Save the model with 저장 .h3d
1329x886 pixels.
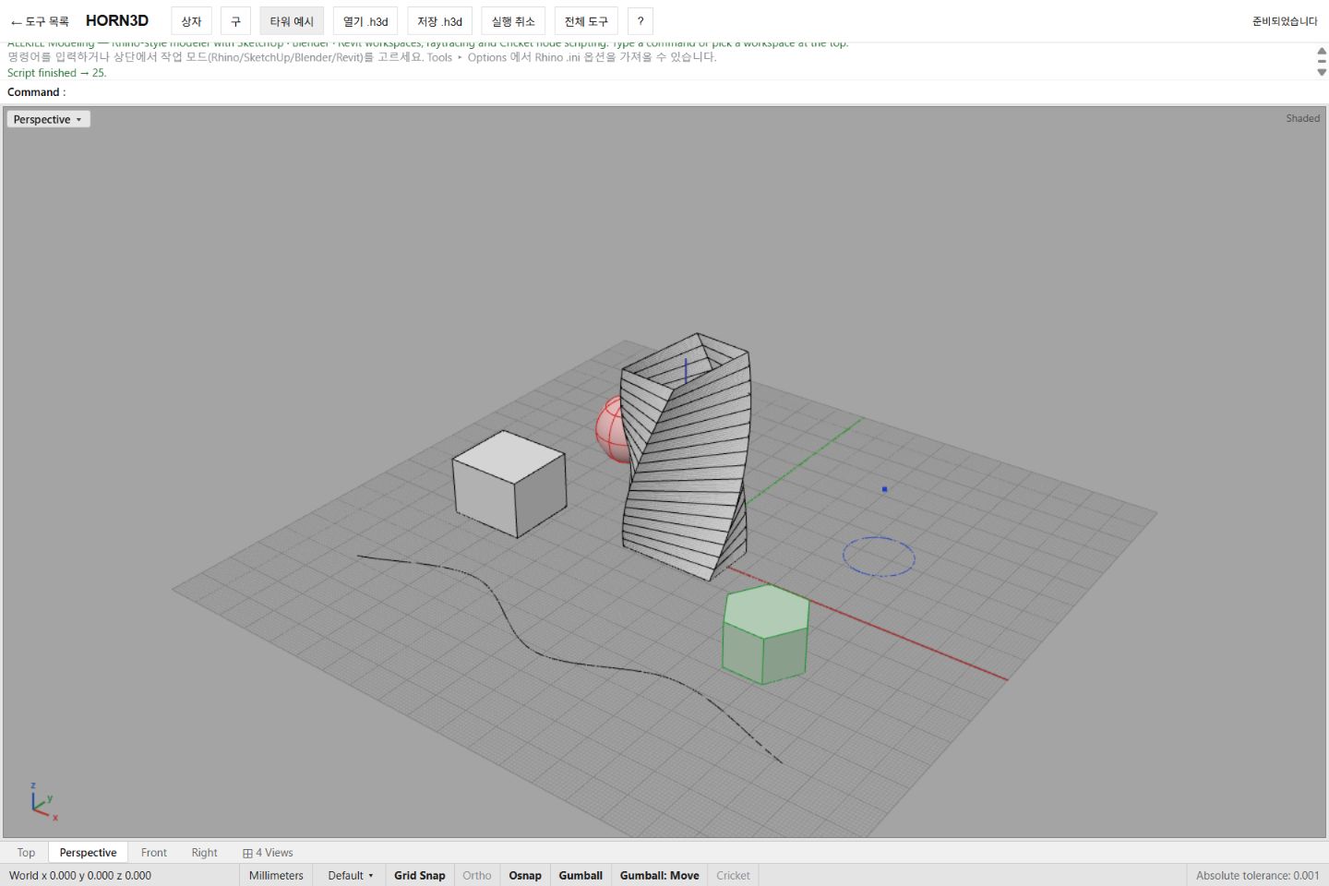tap(439, 21)
